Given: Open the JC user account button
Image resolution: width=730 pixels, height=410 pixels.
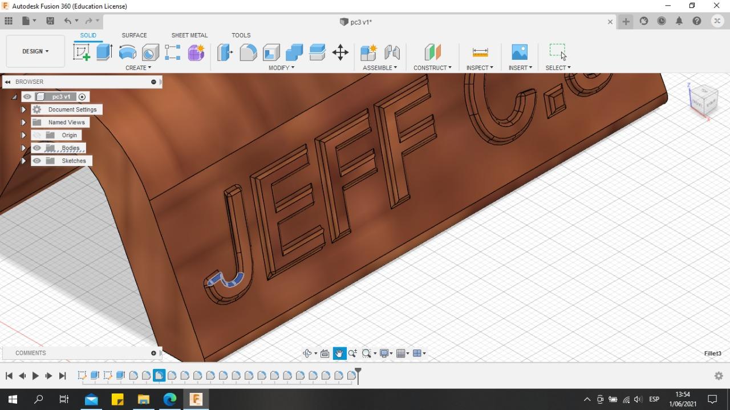Looking at the screenshot, I should (x=717, y=21).
